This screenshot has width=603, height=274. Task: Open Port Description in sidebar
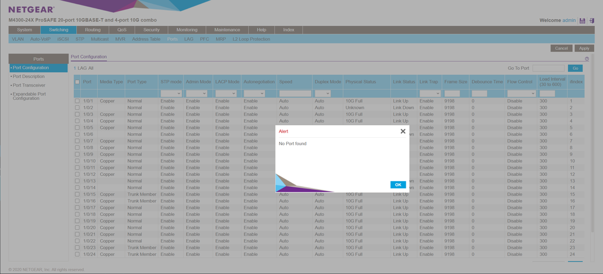[x=28, y=76]
